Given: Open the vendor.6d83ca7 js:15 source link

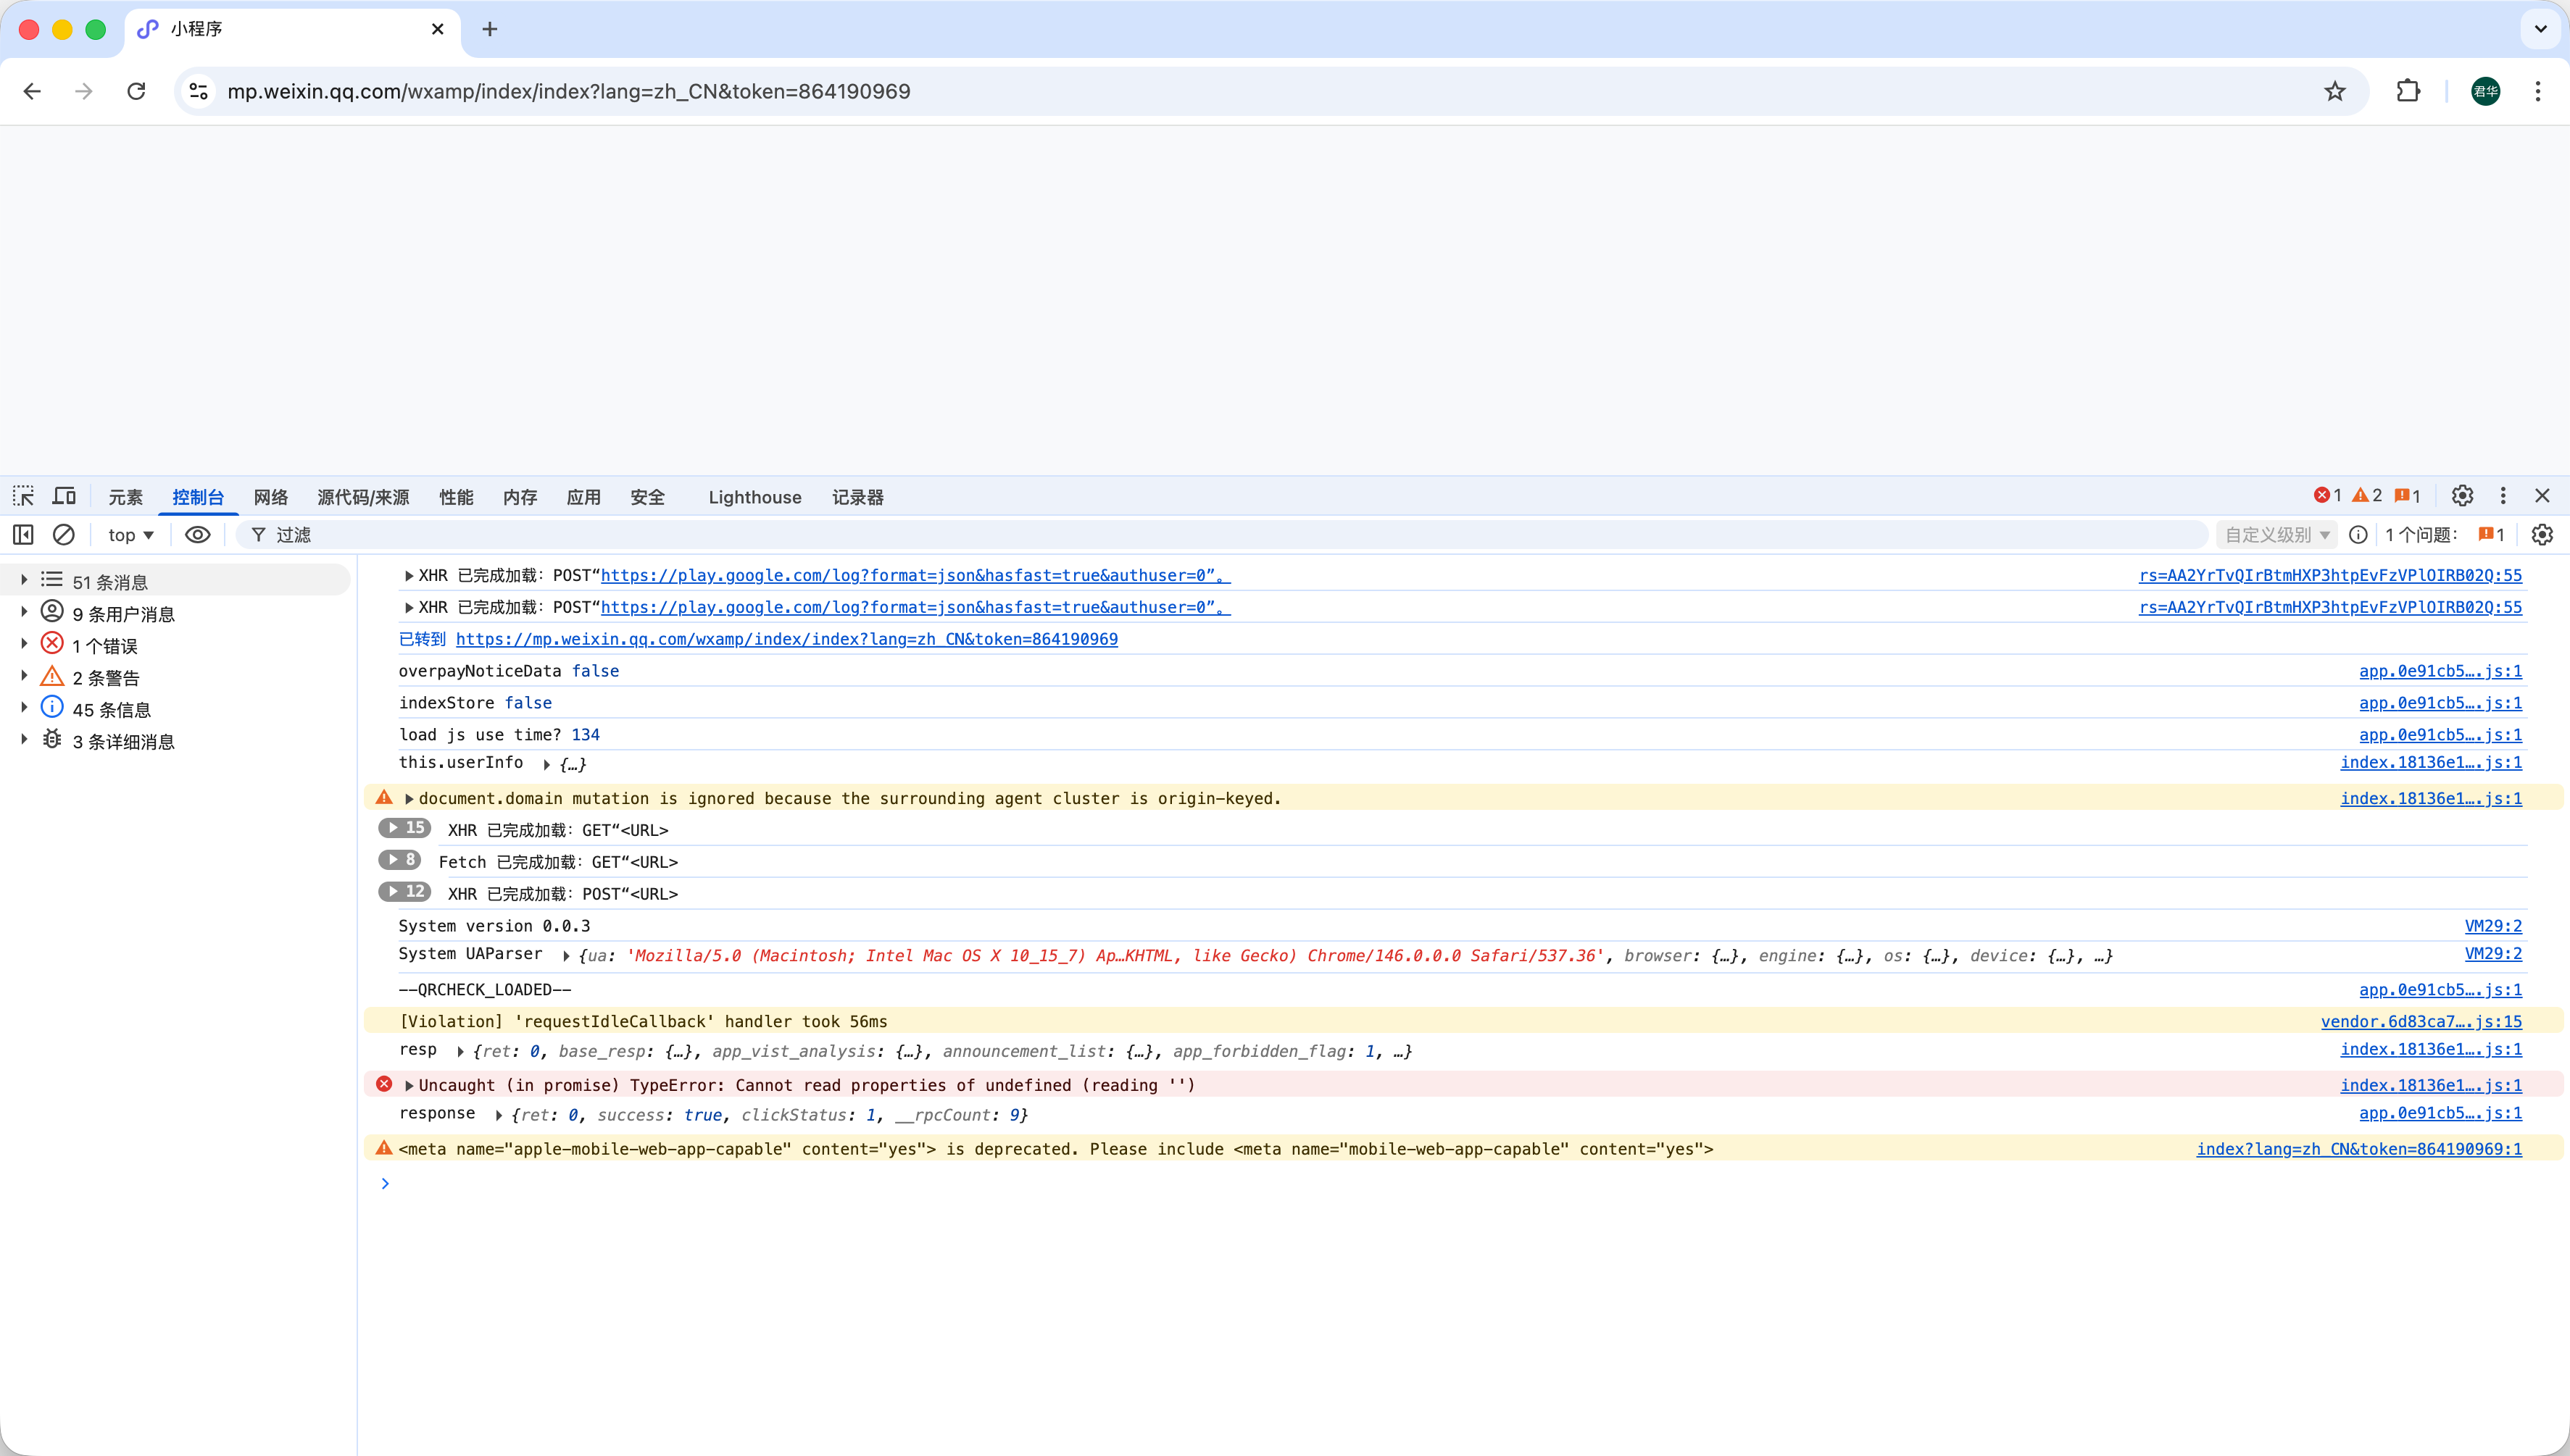Looking at the screenshot, I should pos(2421,1021).
